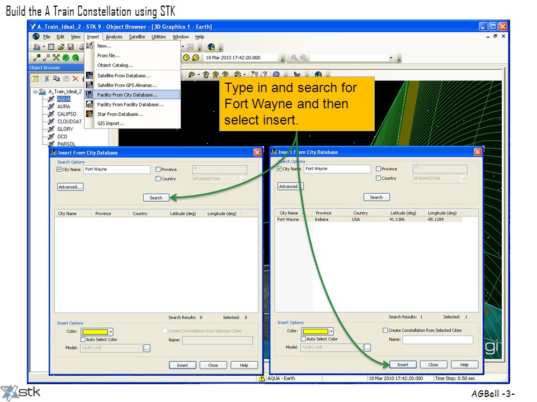The width and height of the screenshot is (537, 402).
Task: Click the new scenario toolbar icon
Action: 37,47
